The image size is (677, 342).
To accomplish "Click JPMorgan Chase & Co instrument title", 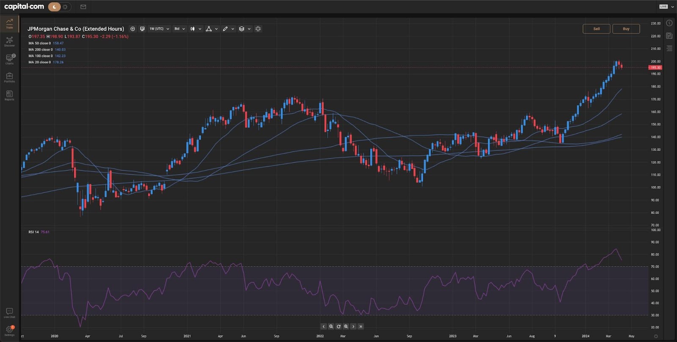I will (76, 29).
